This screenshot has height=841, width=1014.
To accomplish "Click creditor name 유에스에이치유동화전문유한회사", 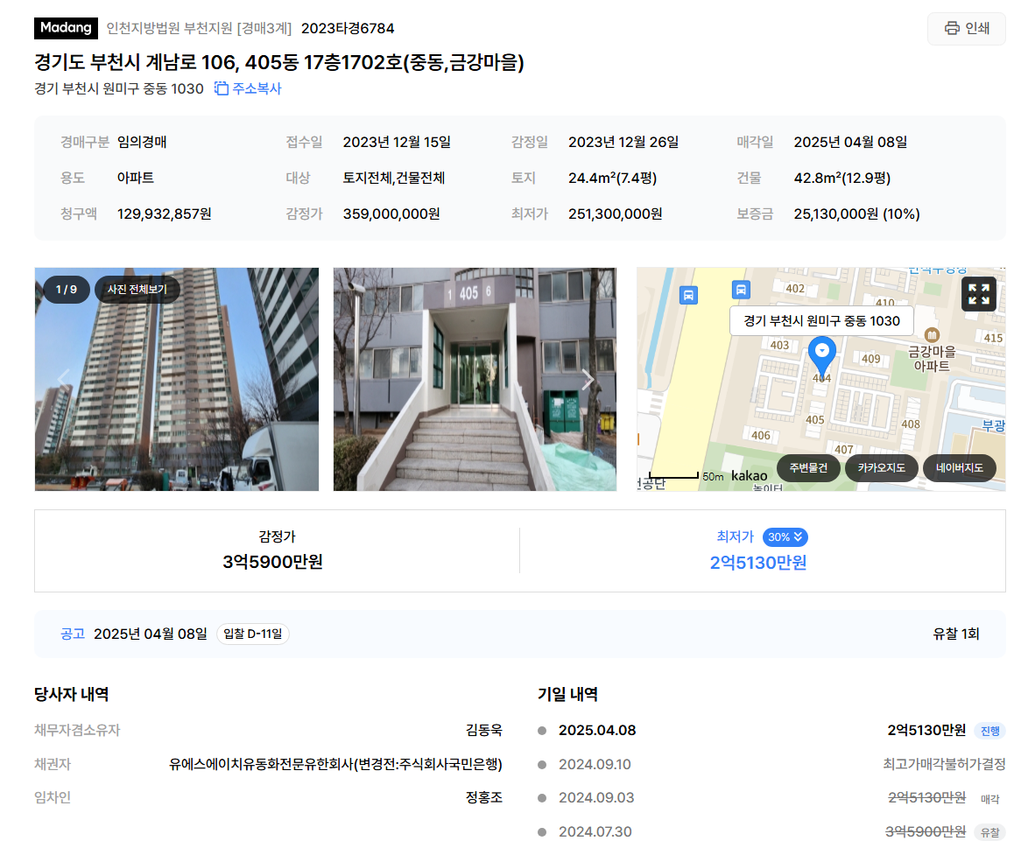I will [x=262, y=764].
